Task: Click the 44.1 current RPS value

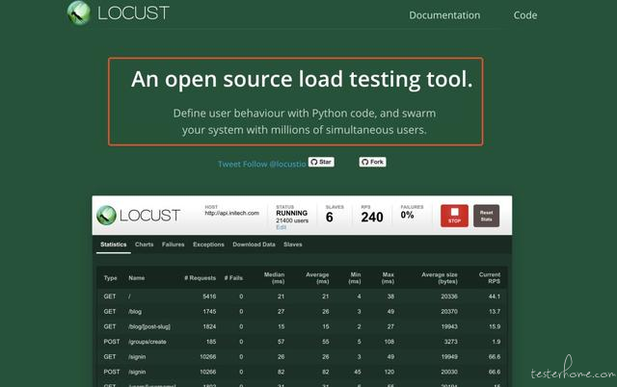Action: pos(495,297)
